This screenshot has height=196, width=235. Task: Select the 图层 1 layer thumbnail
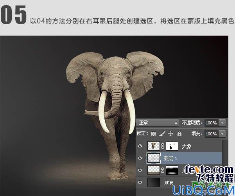[x=153, y=158]
